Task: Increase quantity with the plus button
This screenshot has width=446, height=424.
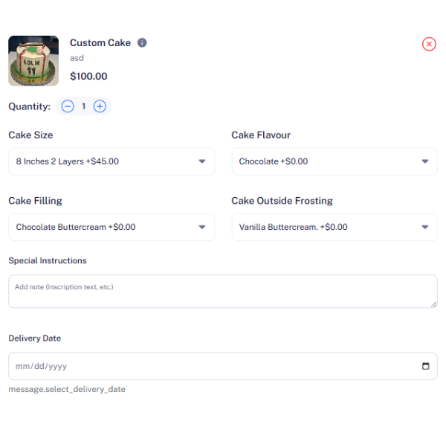Action: 100,106
